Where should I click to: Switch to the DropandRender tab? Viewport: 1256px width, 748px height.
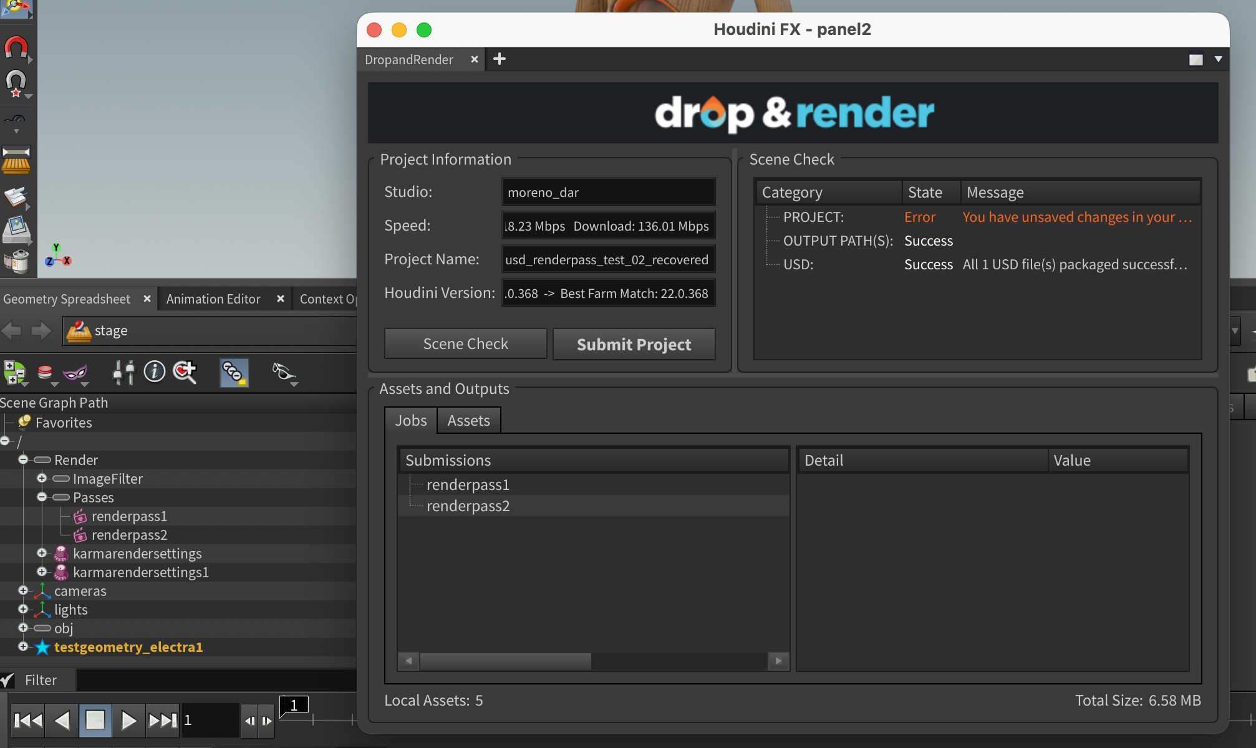tap(409, 60)
